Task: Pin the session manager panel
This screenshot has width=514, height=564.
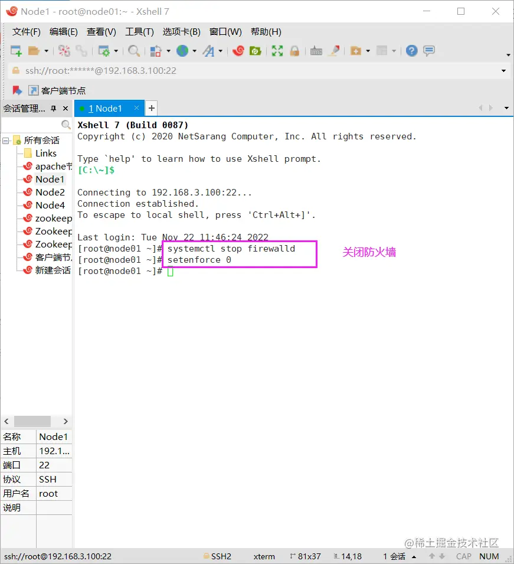Action: point(54,108)
